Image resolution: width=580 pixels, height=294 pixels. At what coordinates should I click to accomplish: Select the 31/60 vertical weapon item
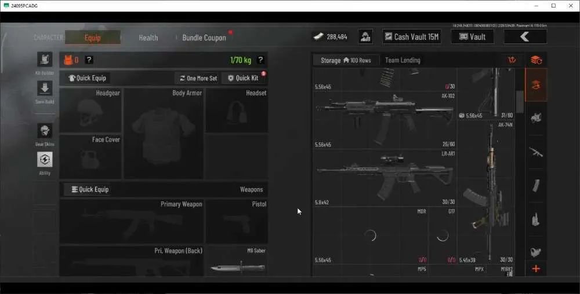(x=486, y=94)
